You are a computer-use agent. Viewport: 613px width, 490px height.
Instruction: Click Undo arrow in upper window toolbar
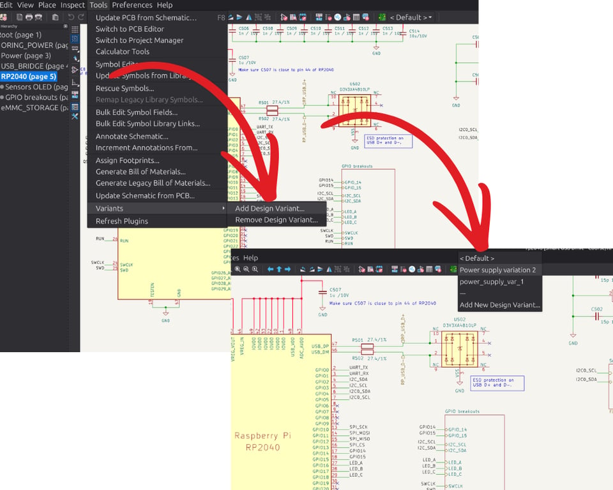[71, 17]
